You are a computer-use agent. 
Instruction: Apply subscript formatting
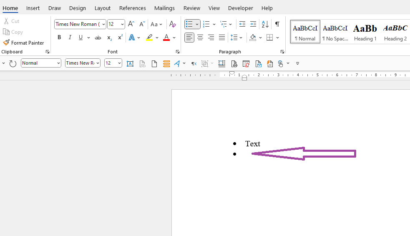click(x=109, y=38)
